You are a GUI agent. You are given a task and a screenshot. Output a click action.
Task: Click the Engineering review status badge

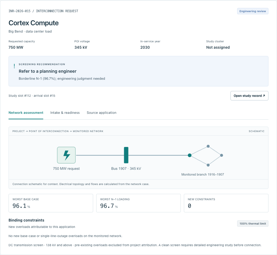[253, 11]
